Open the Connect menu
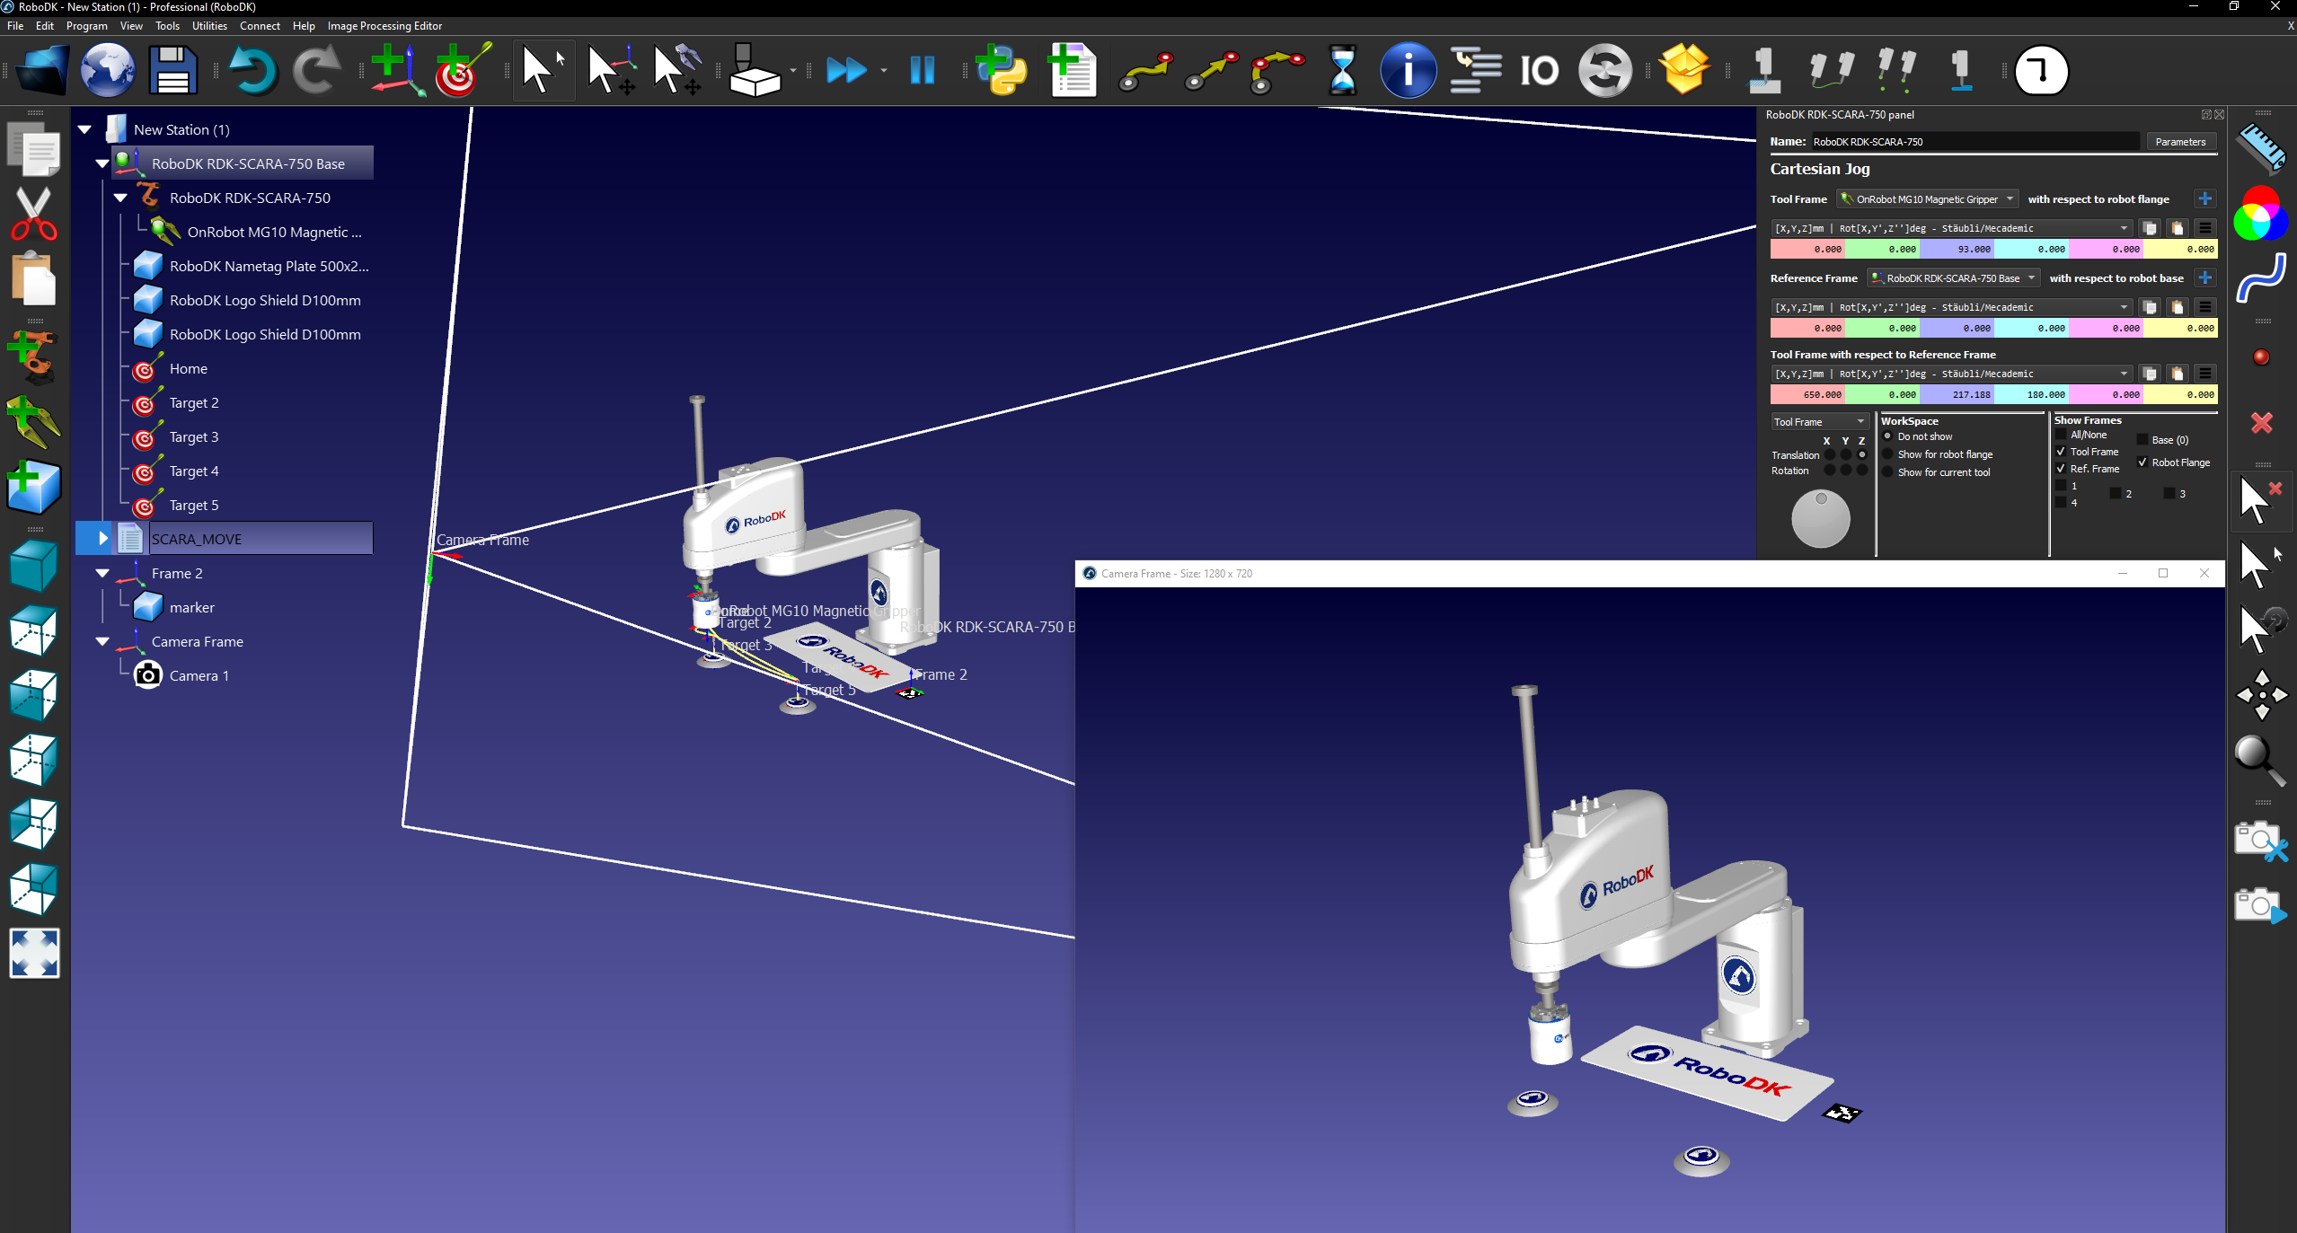The image size is (2297, 1233). click(x=260, y=26)
